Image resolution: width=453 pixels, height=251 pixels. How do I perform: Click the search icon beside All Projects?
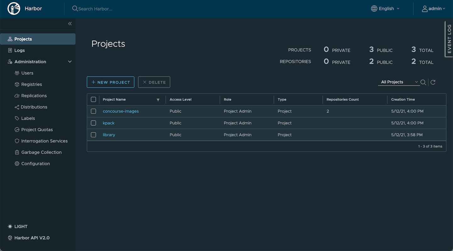(x=423, y=82)
